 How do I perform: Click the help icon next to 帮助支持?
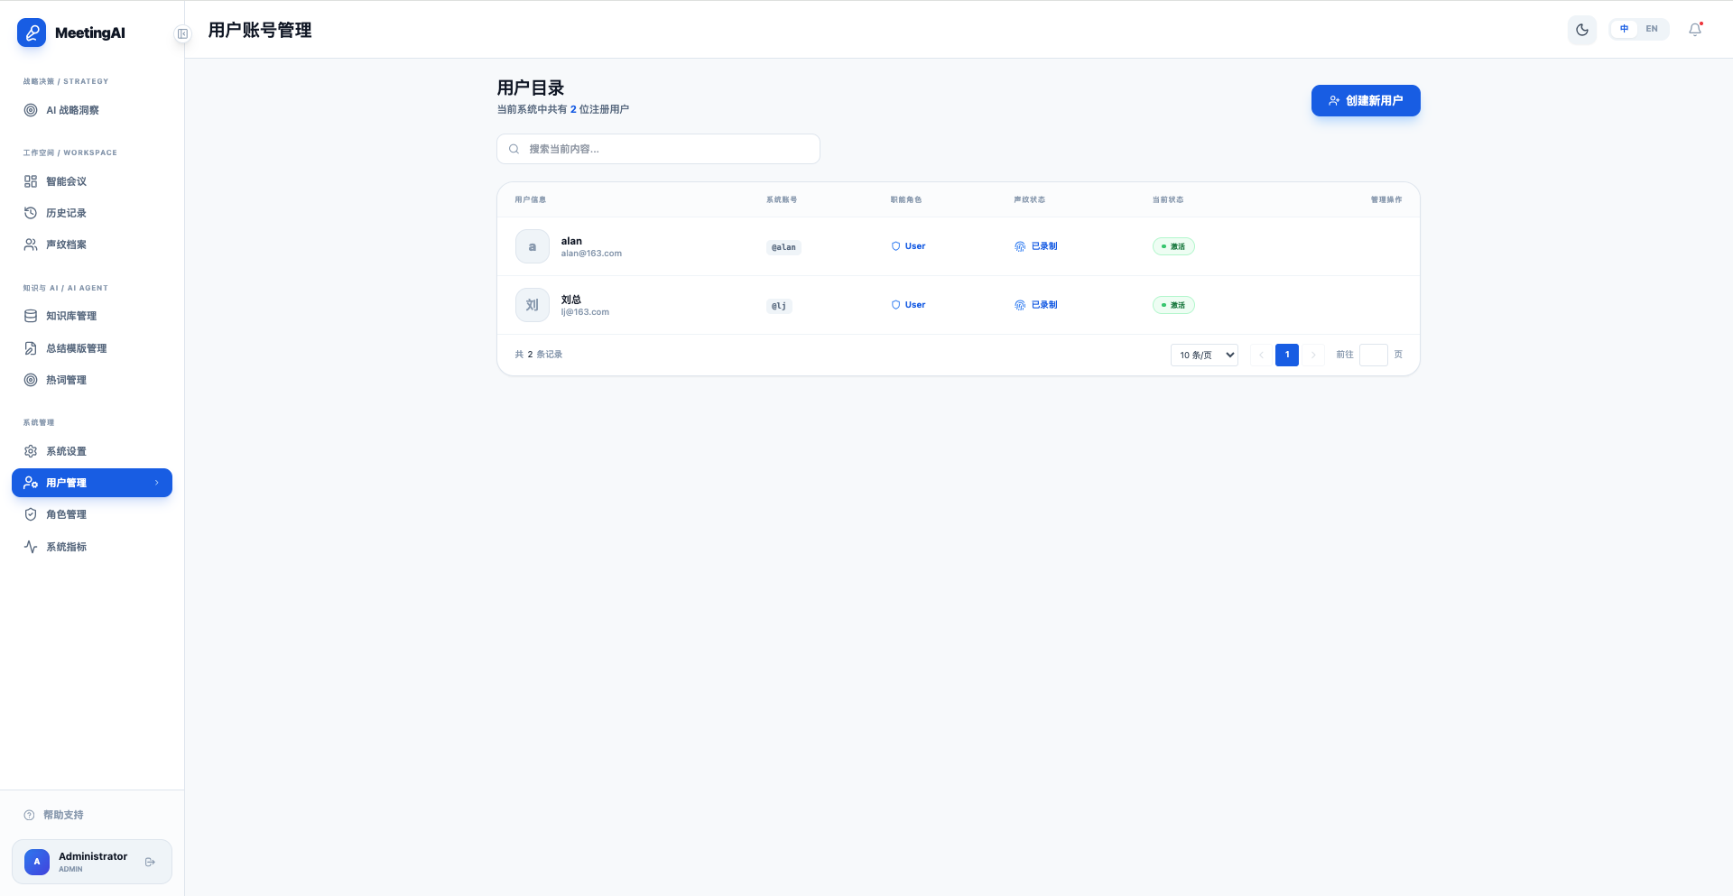29,815
